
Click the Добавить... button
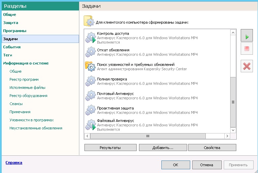(x=163, y=148)
